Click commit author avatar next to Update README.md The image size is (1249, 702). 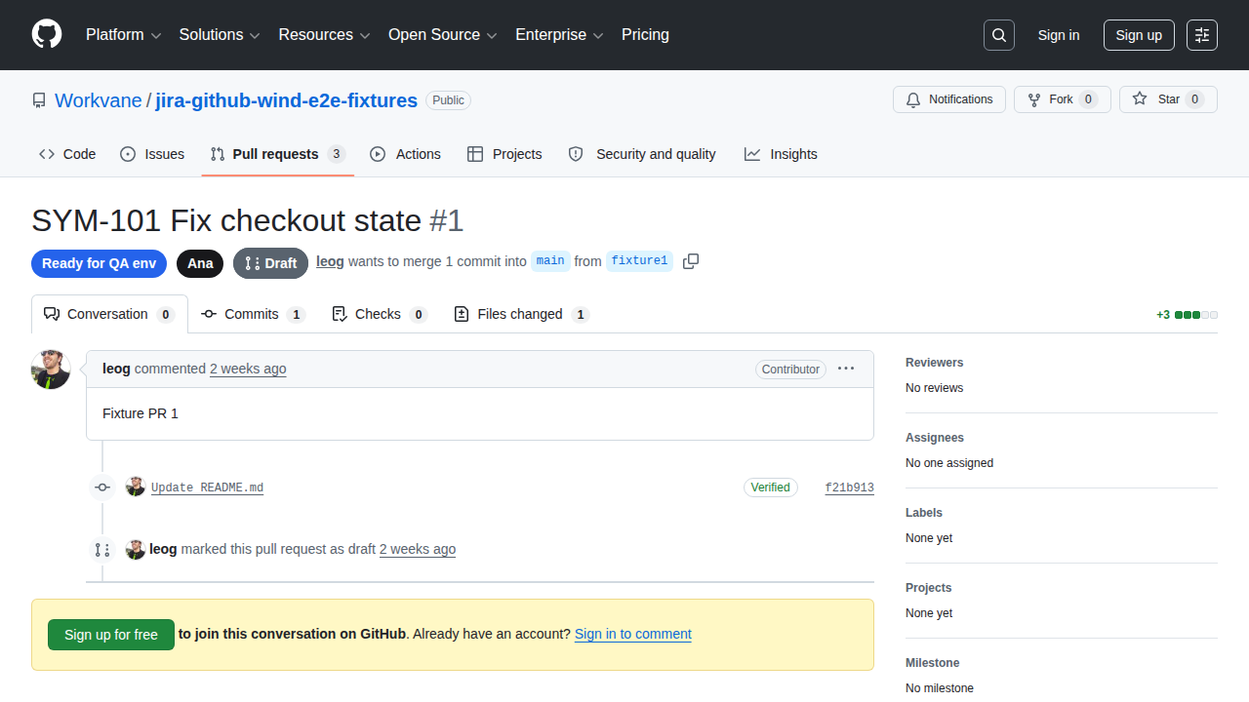pos(136,487)
